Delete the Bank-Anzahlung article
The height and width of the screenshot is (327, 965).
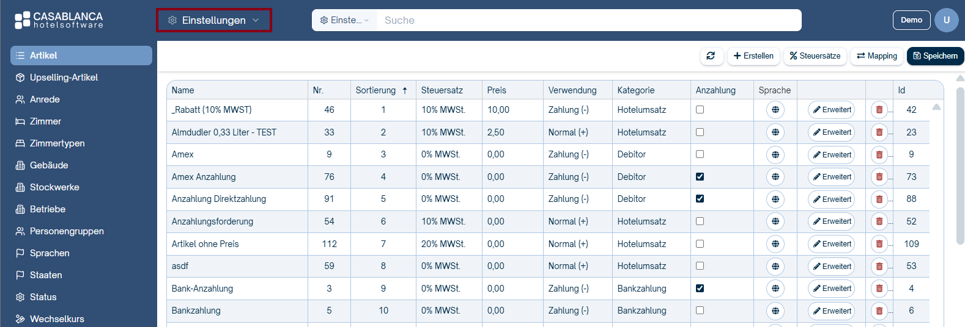[879, 289]
